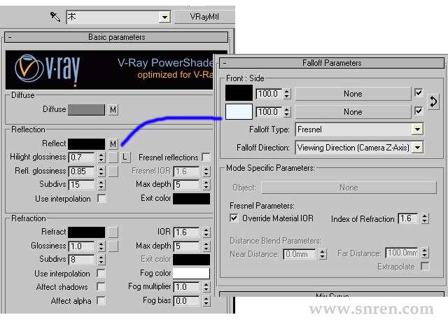Click the Index of Refraction field
The image size is (448, 336).
408,218
